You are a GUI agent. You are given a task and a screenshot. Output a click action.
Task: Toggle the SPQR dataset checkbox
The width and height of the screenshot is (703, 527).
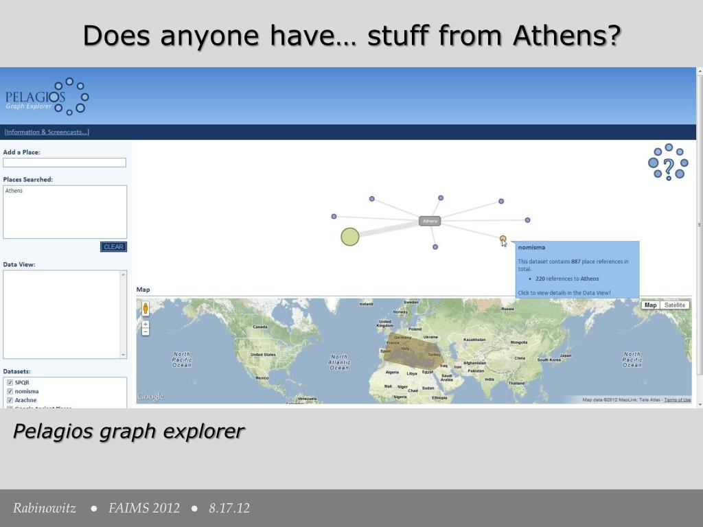click(x=10, y=383)
